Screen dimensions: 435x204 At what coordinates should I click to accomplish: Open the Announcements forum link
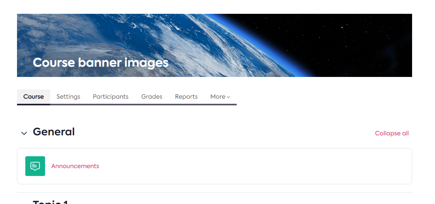click(75, 166)
